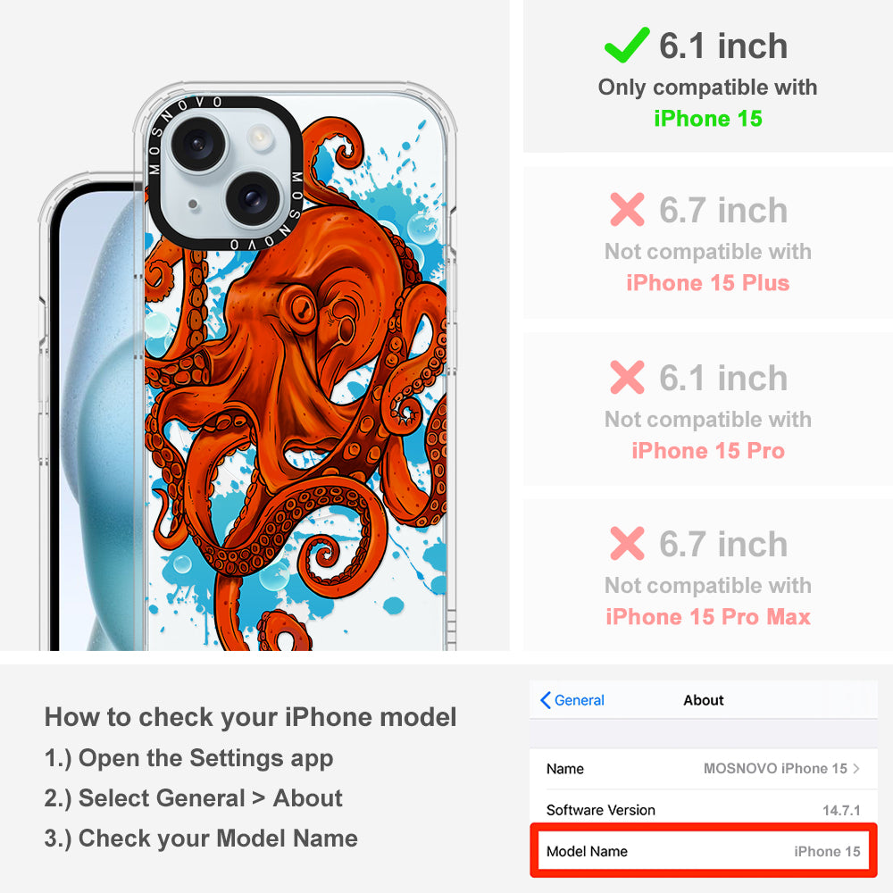Image resolution: width=893 pixels, height=893 pixels.
Task: Tap the blue back chevron beside General
Action: pyautogui.click(x=545, y=700)
